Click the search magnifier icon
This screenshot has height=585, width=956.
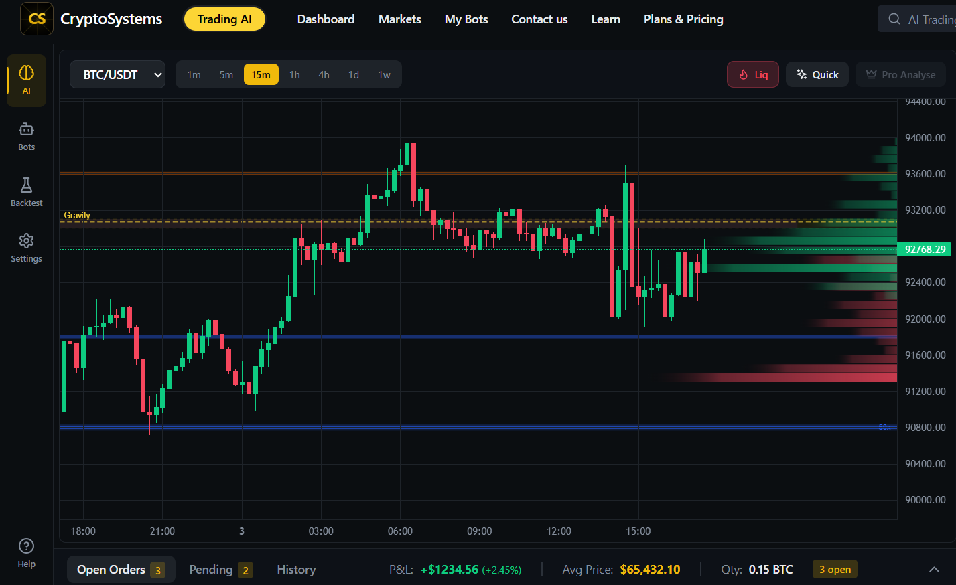[x=894, y=19]
